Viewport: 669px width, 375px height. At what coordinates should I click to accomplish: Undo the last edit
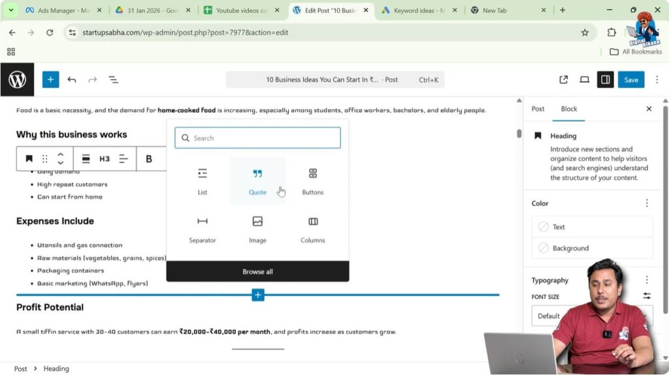(72, 80)
